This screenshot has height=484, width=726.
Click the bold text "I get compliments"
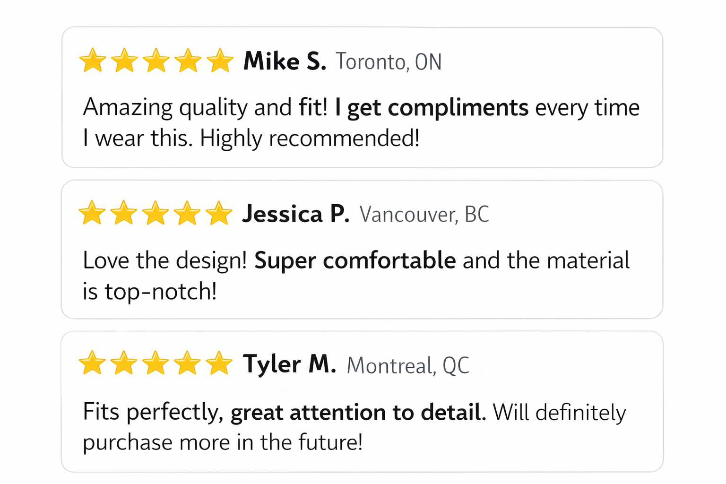(x=432, y=108)
